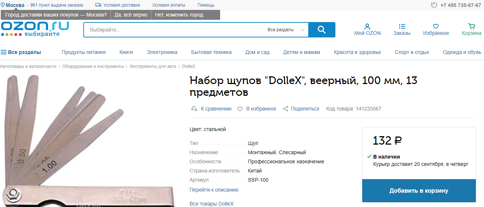The height and width of the screenshot is (207, 484).
Task: Click the article value SSP-100
Action: [258, 180]
